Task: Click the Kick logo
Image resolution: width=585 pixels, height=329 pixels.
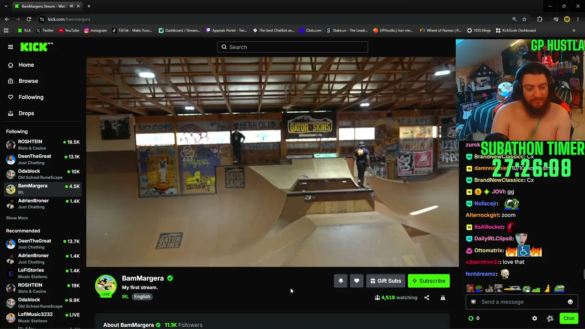Action: click(x=37, y=47)
